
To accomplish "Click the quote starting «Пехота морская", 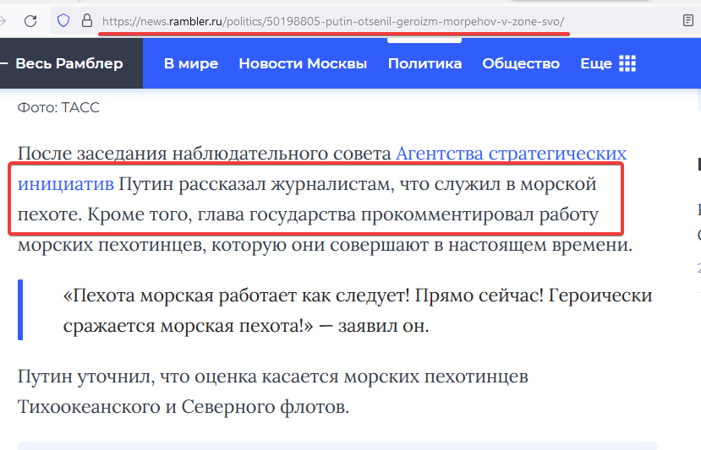I will click(357, 311).
